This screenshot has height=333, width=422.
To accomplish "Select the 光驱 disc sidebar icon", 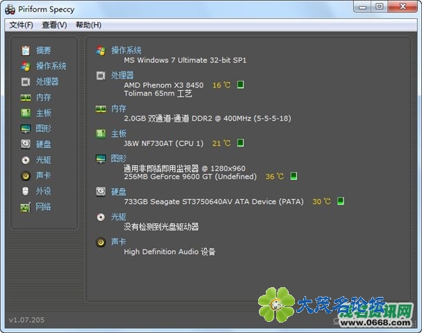I will tap(26, 160).
